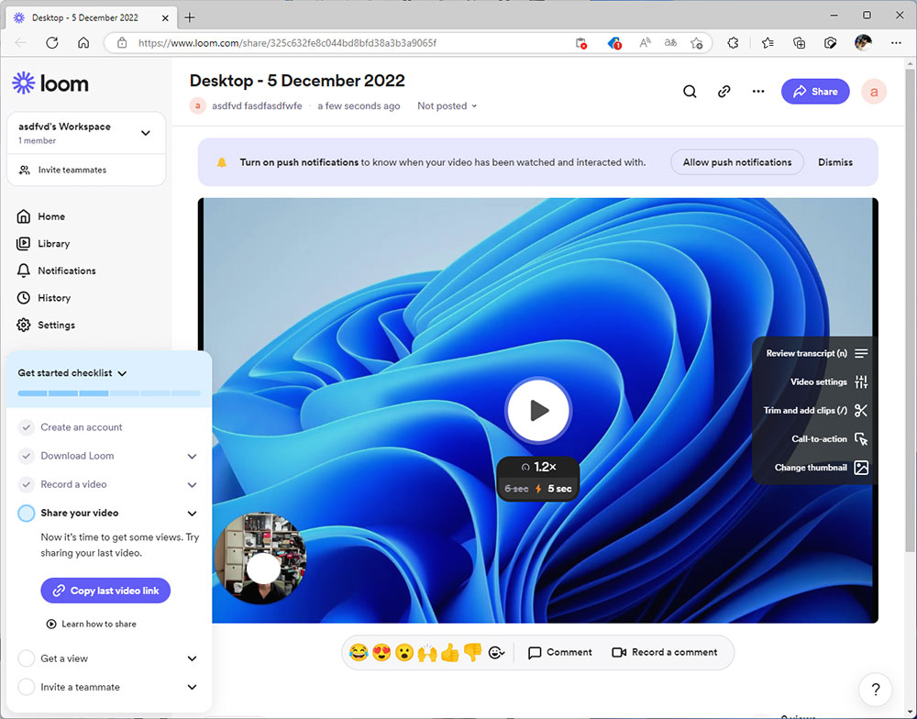Viewport: 917px width, 719px height.
Task: Open video search magnifier icon
Action: 690,92
